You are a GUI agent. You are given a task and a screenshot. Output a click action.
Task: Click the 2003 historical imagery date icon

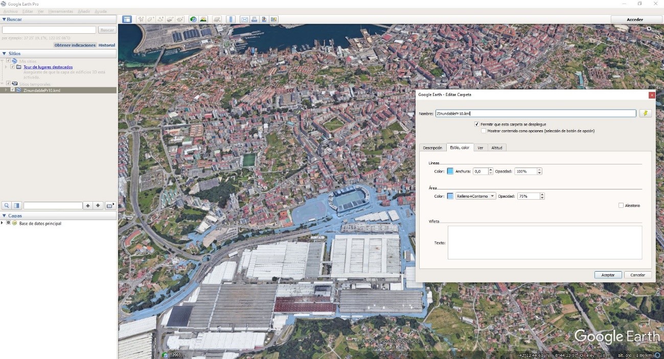pos(165,354)
